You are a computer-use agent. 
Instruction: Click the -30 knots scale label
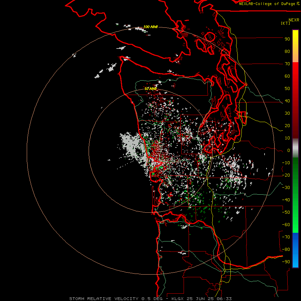tap(286, 188)
